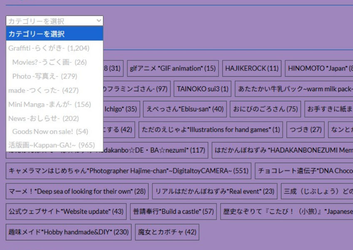This screenshot has height=250, width=353.
Task: Click the つづき (27) tag
Action: coord(305,130)
